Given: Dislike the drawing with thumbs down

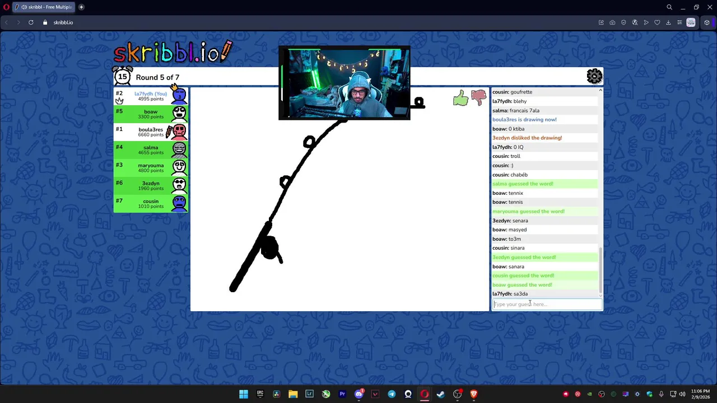Looking at the screenshot, I should [478, 98].
